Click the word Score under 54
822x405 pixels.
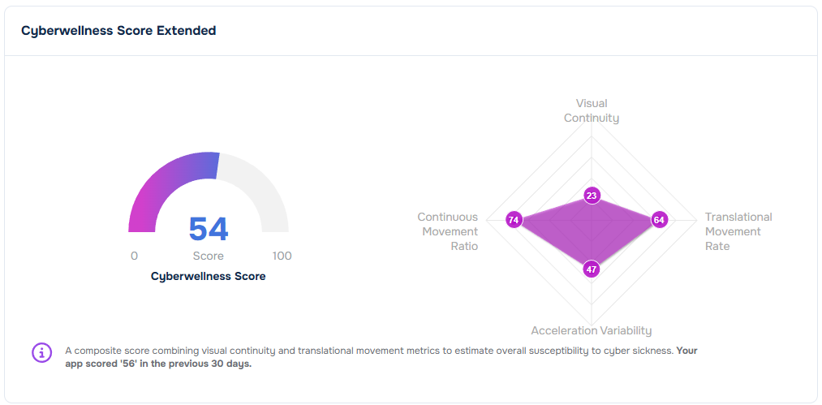tap(209, 256)
